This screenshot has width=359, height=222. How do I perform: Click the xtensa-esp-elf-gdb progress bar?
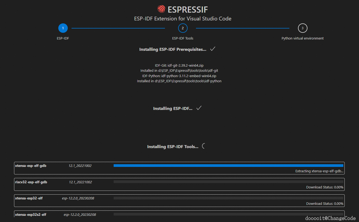(228, 166)
